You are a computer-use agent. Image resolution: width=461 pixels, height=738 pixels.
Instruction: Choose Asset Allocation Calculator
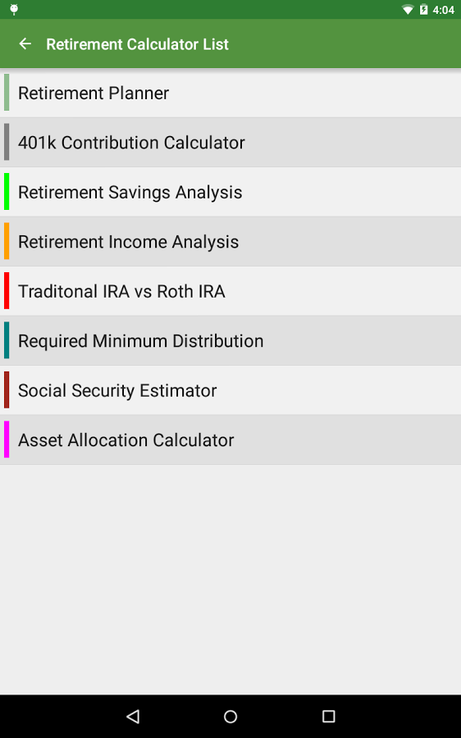click(230, 440)
